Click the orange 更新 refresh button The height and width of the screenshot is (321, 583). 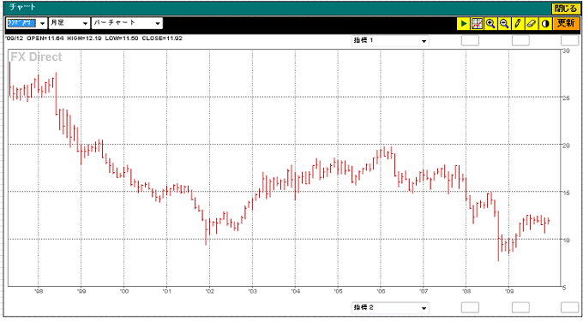click(x=566, y=23)
